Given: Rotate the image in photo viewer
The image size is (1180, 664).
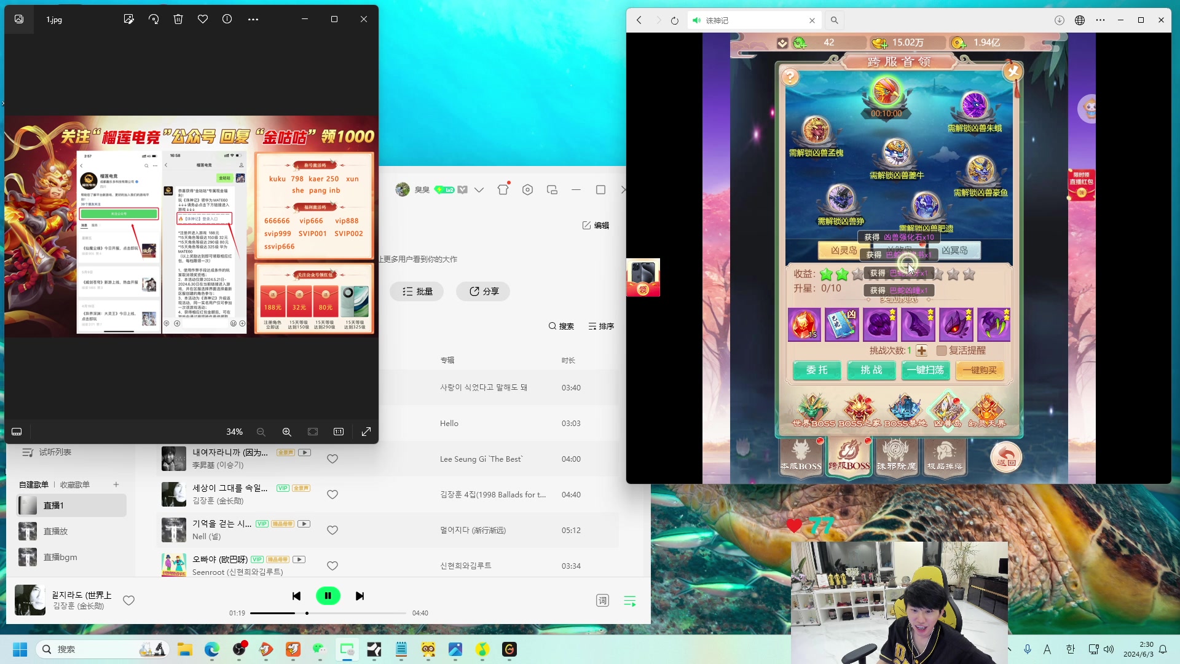Looking at the screenshot, I should pos(154,19).
